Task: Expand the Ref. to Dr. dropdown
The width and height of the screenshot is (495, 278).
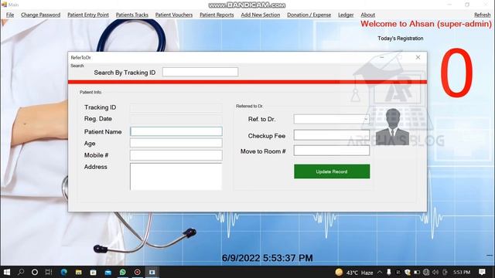Action: coord(366,119)
